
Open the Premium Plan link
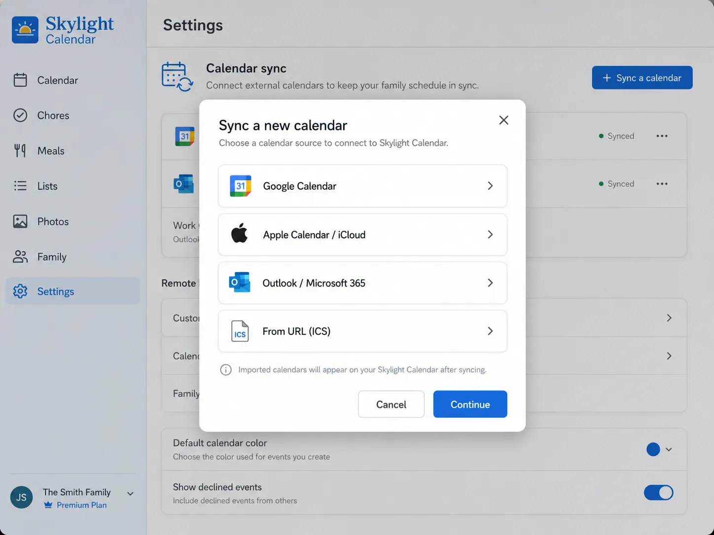[81, 505]
